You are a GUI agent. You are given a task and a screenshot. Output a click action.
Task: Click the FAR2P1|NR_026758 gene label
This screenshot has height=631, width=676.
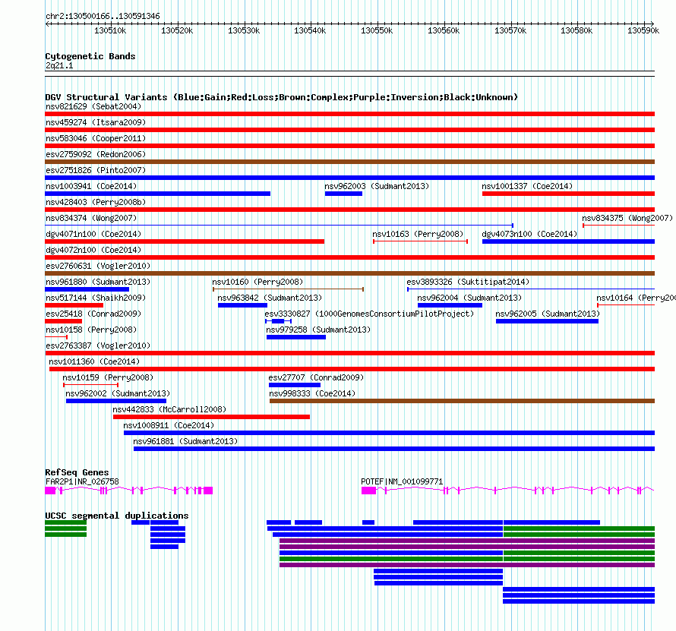(82, 481)
